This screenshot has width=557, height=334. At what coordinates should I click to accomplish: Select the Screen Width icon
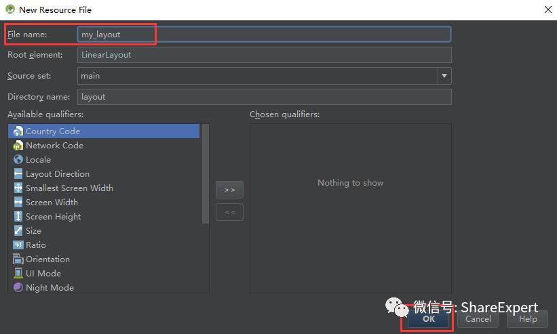click(18, 202)
